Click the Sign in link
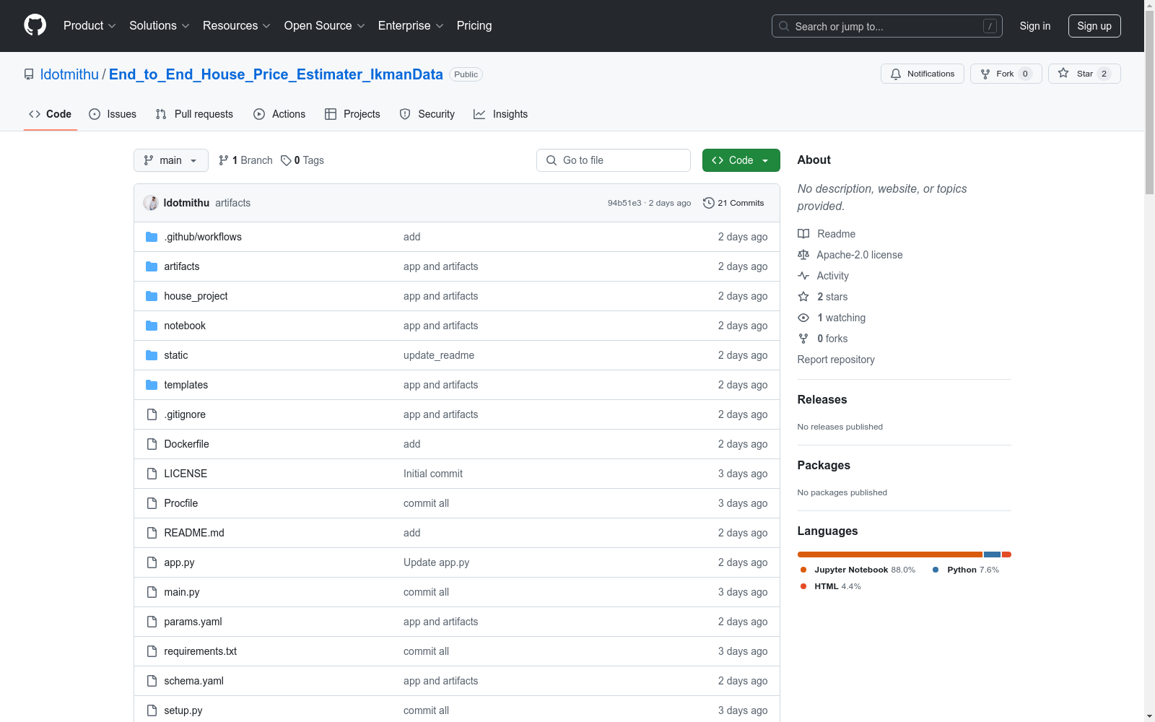The image size is (1155, 722). (1035, 26)
